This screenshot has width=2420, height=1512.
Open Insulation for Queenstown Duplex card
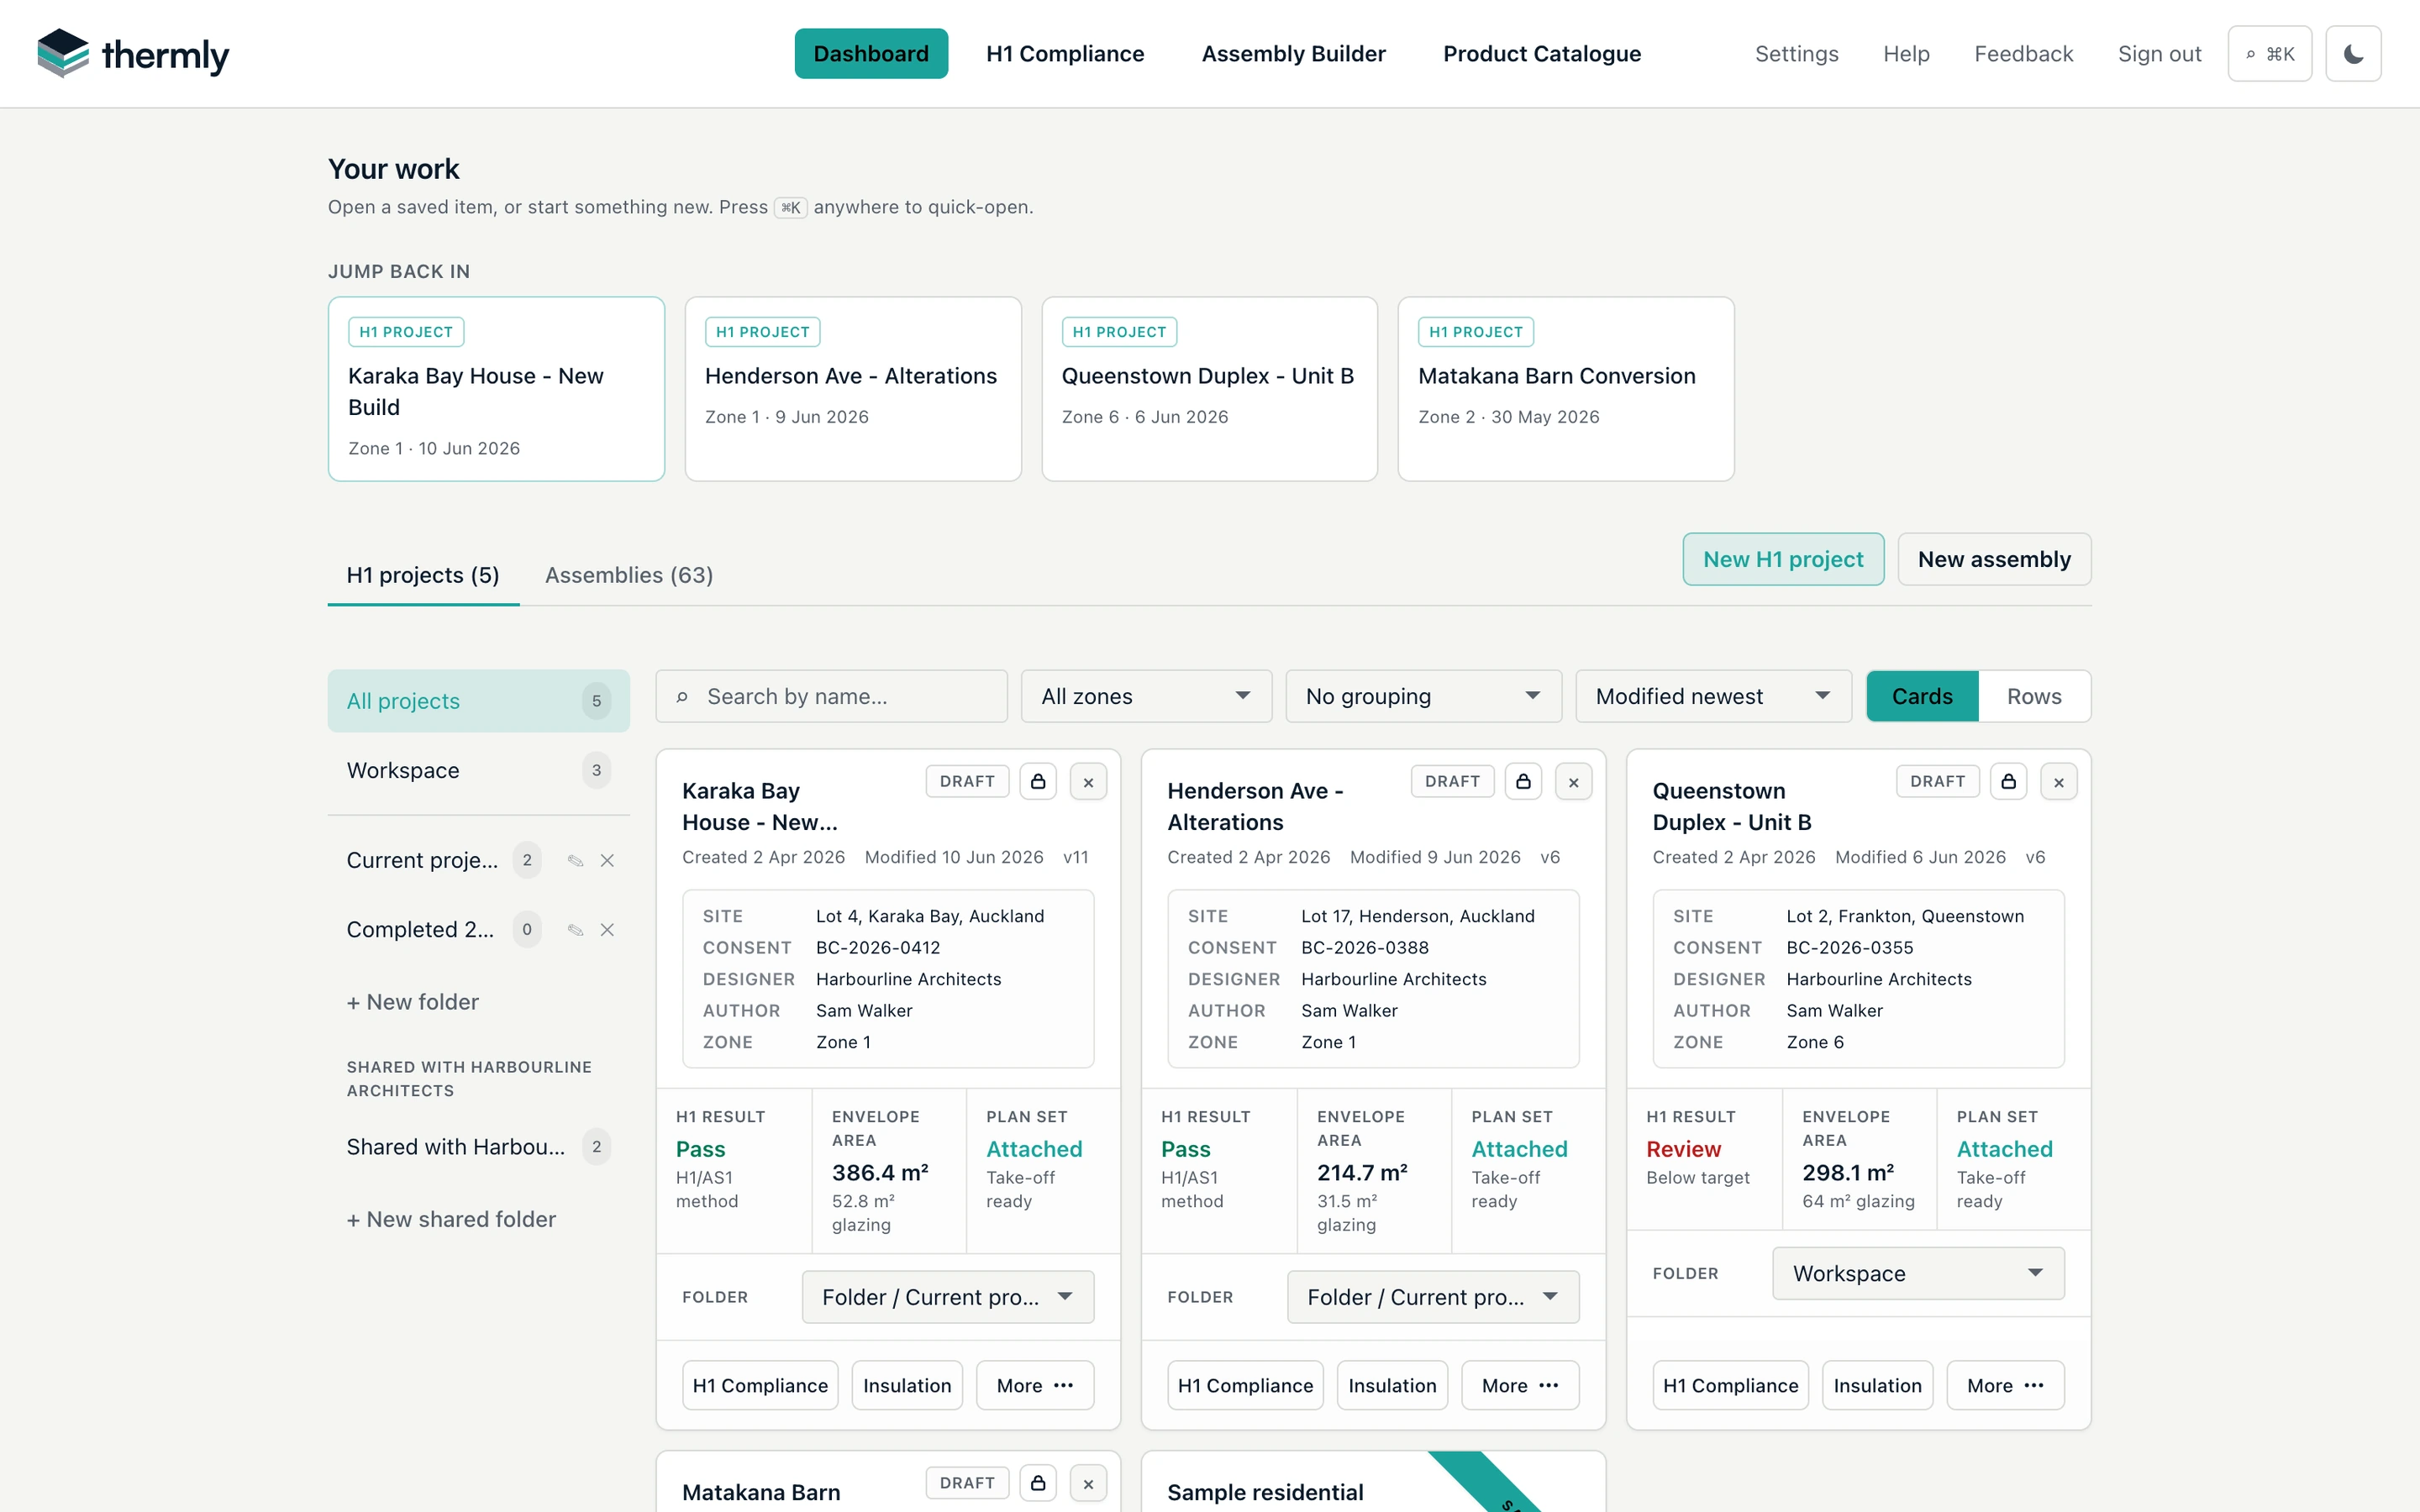coord(1877,1385)
